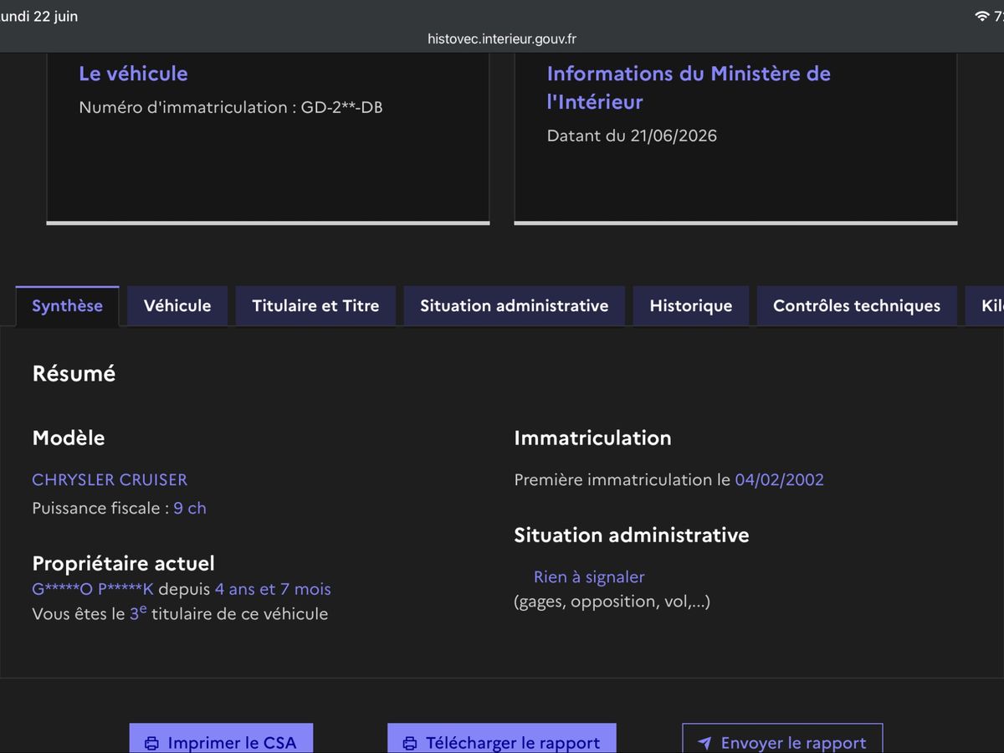Switch to the Véhicule tab
Viewport: 1004px width, 753px height.
coord(177,305)
